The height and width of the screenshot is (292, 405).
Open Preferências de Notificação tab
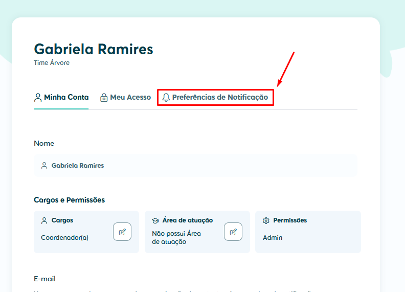coord(215,98)
